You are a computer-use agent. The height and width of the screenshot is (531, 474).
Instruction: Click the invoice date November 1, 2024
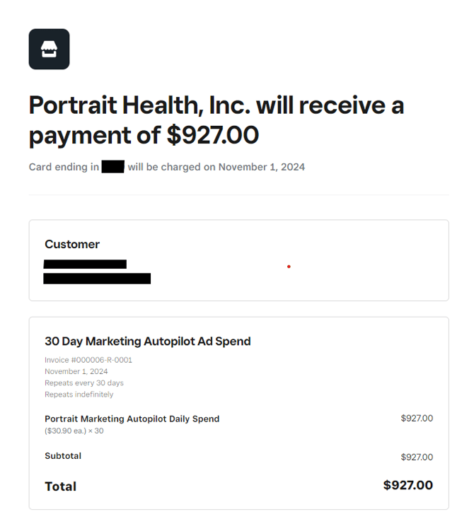pyautogui.click(x=76, y=371)
